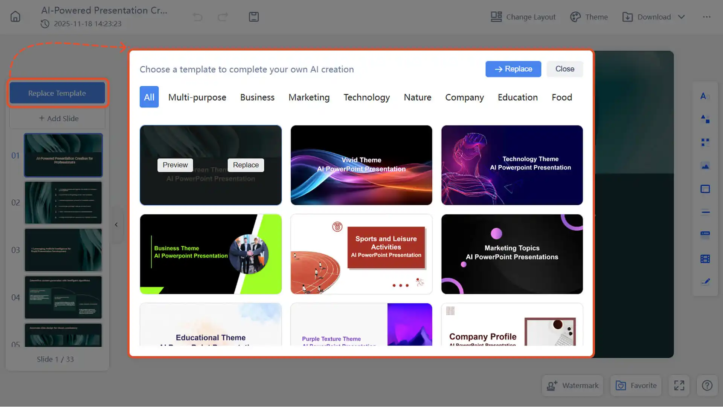Click the Download button

647,17
